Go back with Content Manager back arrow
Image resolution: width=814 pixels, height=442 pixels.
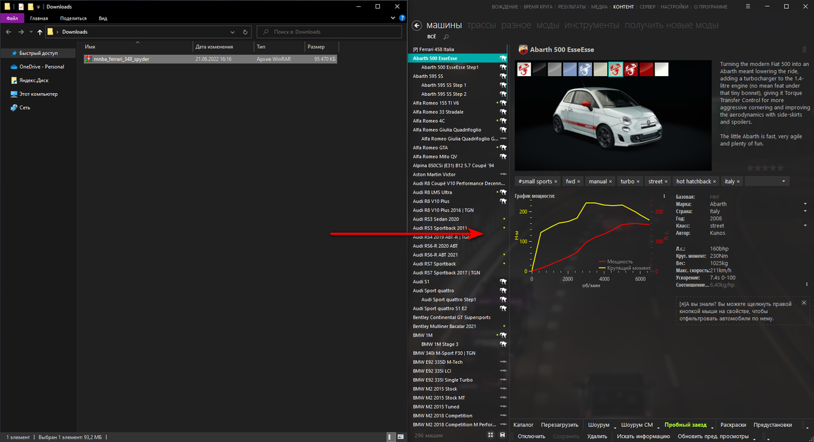pos(417,26)
